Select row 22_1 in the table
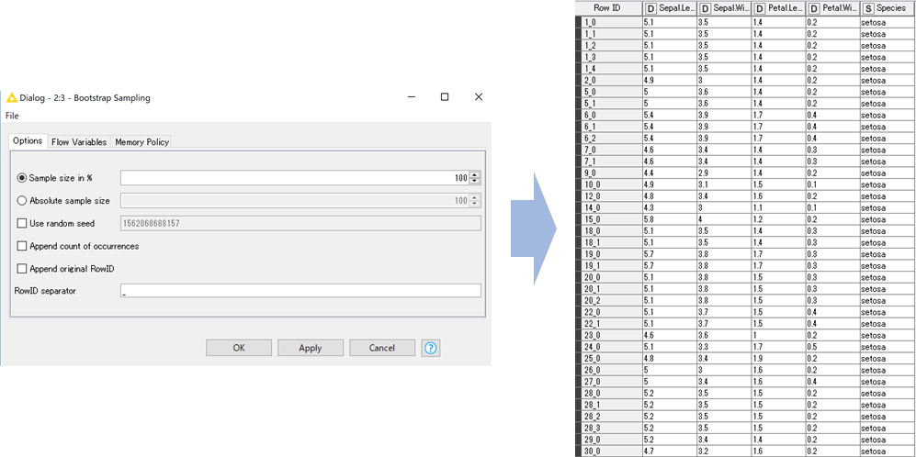916x457 pixels. (745, 323)
